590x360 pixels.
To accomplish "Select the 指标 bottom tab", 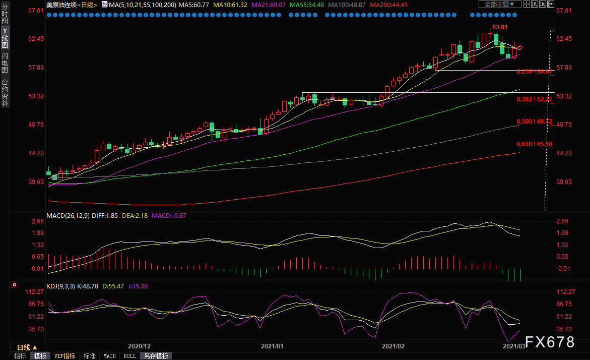I will tap(20, 356).
